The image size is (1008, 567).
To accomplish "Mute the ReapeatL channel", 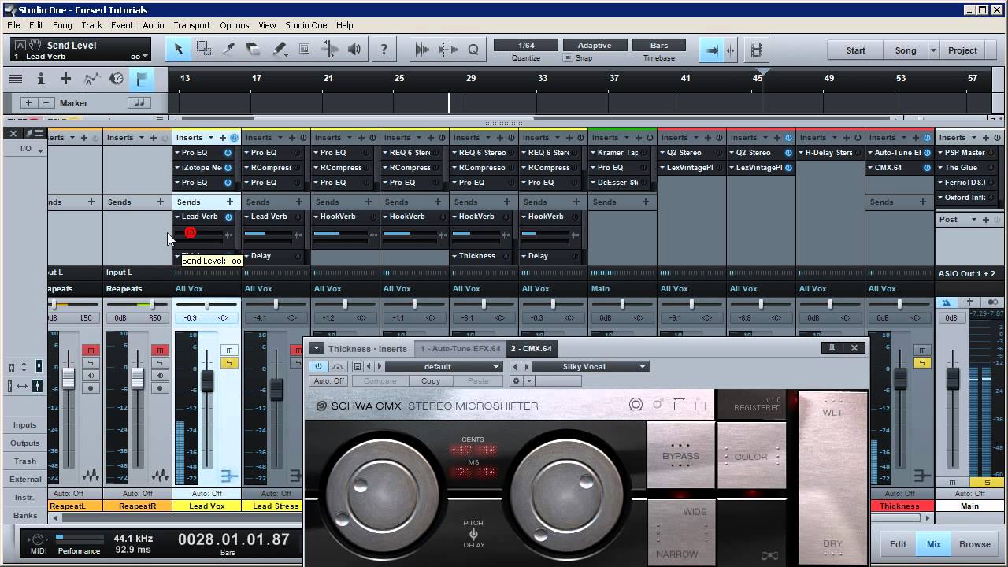I will coord(91,350).
